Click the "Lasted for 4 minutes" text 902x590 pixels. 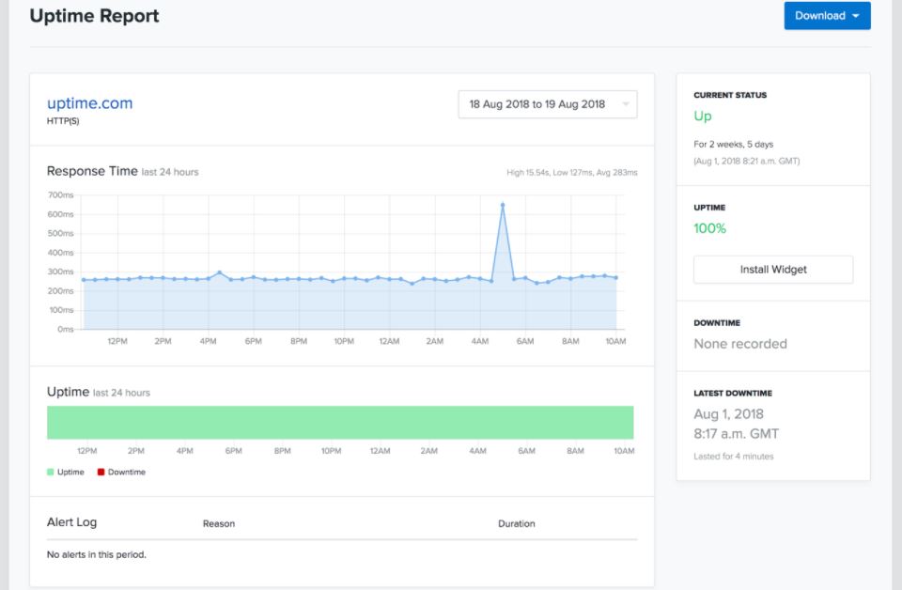(x=734, y=456)
